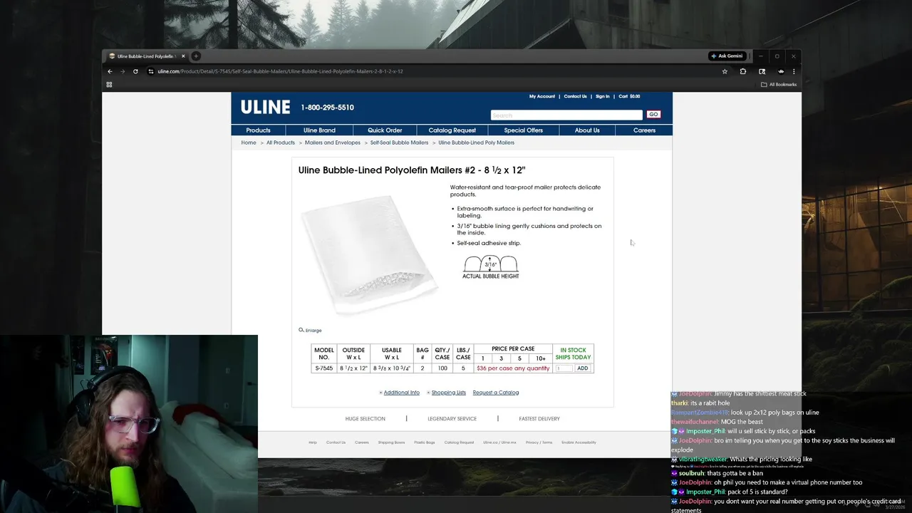The image size is (912, 513).
Task: Open the footer Catalog Request link
Action: pyautogui.click(x=459, y=442)
